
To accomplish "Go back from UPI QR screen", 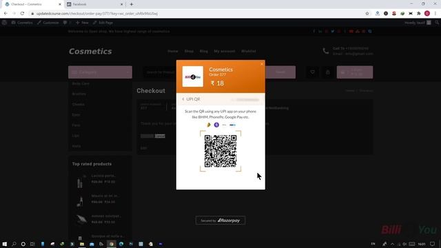I will coord(183,99).
